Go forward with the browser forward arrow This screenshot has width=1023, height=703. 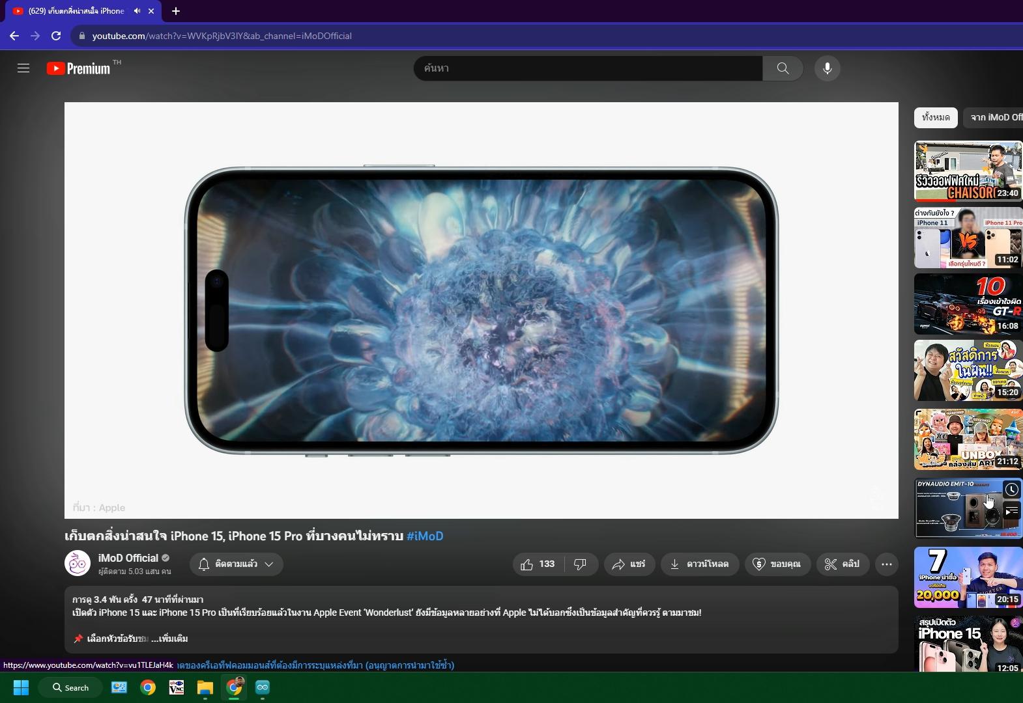(x=35, y=36)
